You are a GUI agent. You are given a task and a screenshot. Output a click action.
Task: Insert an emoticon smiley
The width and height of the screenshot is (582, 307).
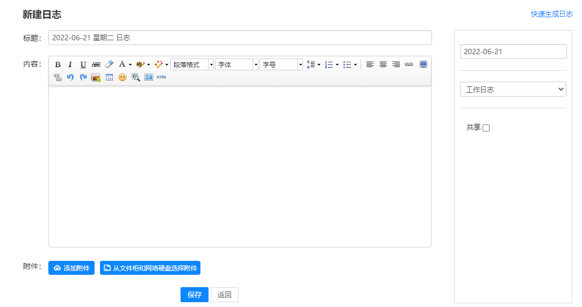click(x=123, y=77)
